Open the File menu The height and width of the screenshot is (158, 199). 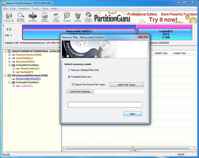coord(5,9)
